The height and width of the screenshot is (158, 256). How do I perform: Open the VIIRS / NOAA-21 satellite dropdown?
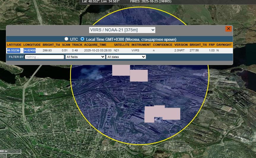pos(122,30)
